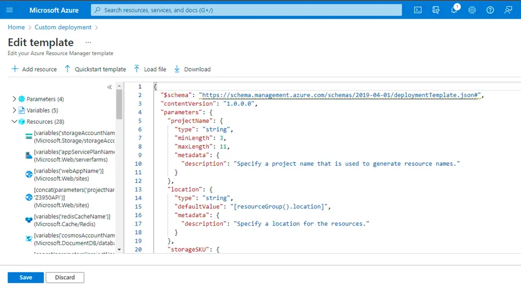Open the Directories and subscriptions filter icon
Screen dimensions: 521x288
tap(436, 10)
